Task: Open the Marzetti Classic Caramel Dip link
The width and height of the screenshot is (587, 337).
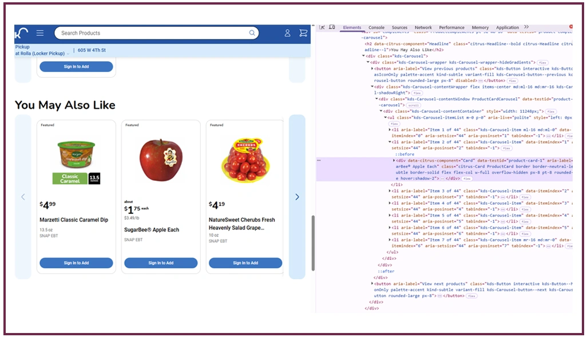Action: click(x=73, y=220)
